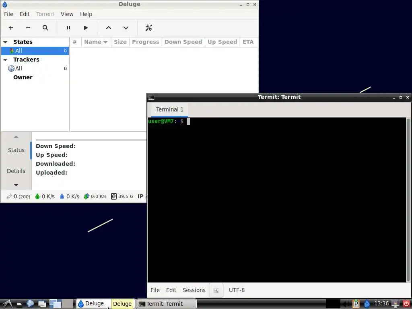Sort by the # column header
The image size is (412, 309).
(x=75, y=42)
